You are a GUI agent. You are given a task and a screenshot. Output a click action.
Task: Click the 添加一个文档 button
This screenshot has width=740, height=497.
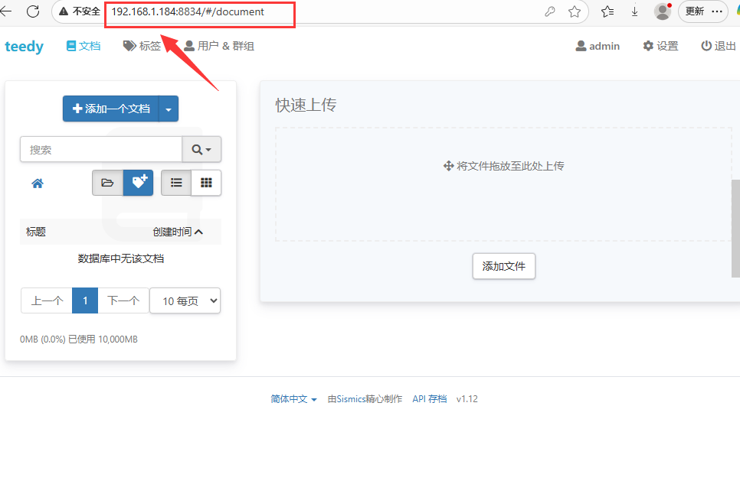coord(111,109)
